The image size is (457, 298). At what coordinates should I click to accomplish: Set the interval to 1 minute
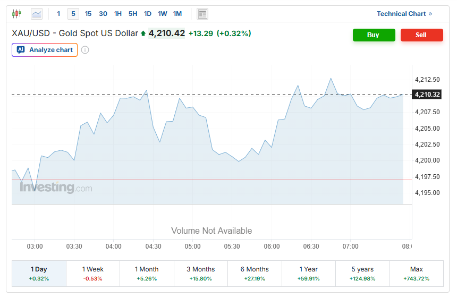[58, 14]
